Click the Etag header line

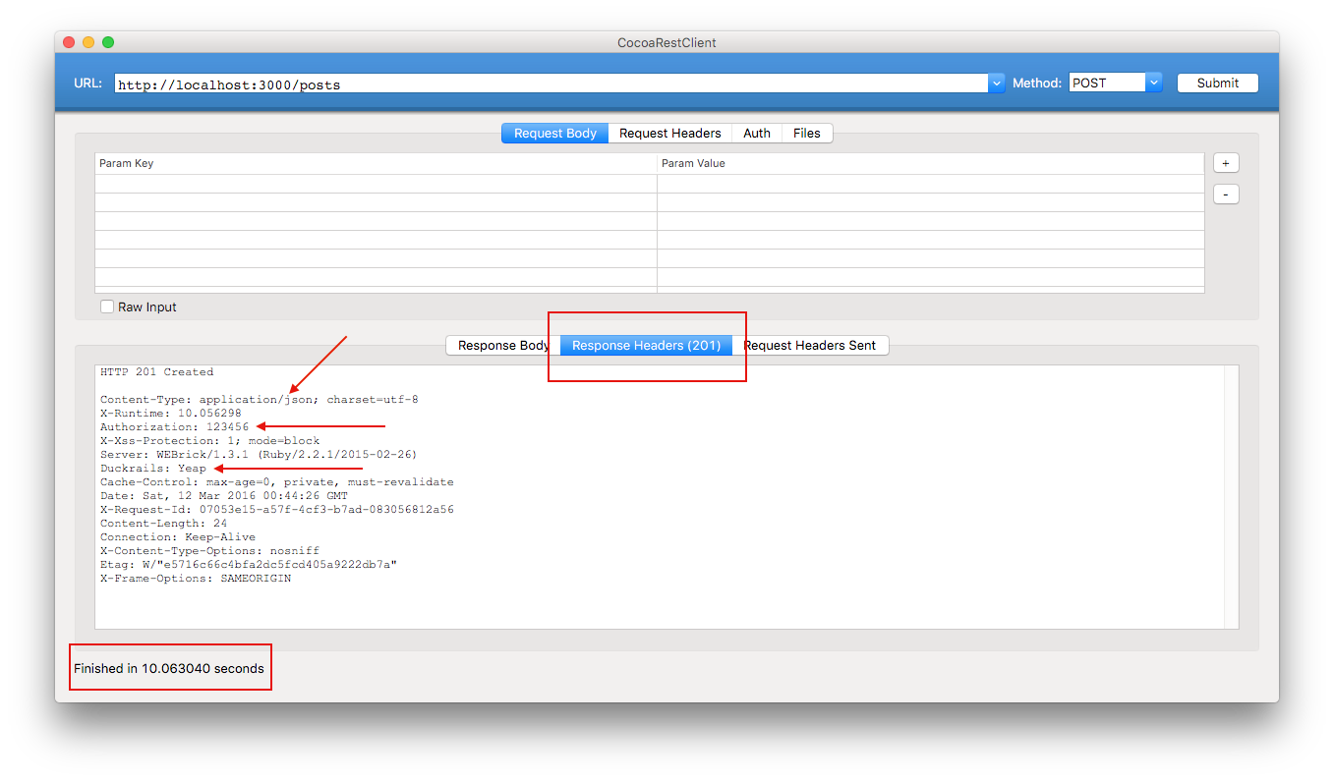click(249, 565)
